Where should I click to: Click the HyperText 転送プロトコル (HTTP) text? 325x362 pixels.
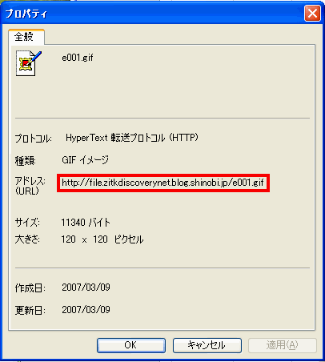[132, 138]
